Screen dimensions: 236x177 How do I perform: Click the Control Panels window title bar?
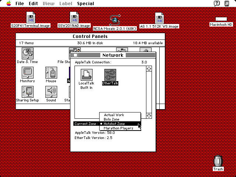point(90,37)
